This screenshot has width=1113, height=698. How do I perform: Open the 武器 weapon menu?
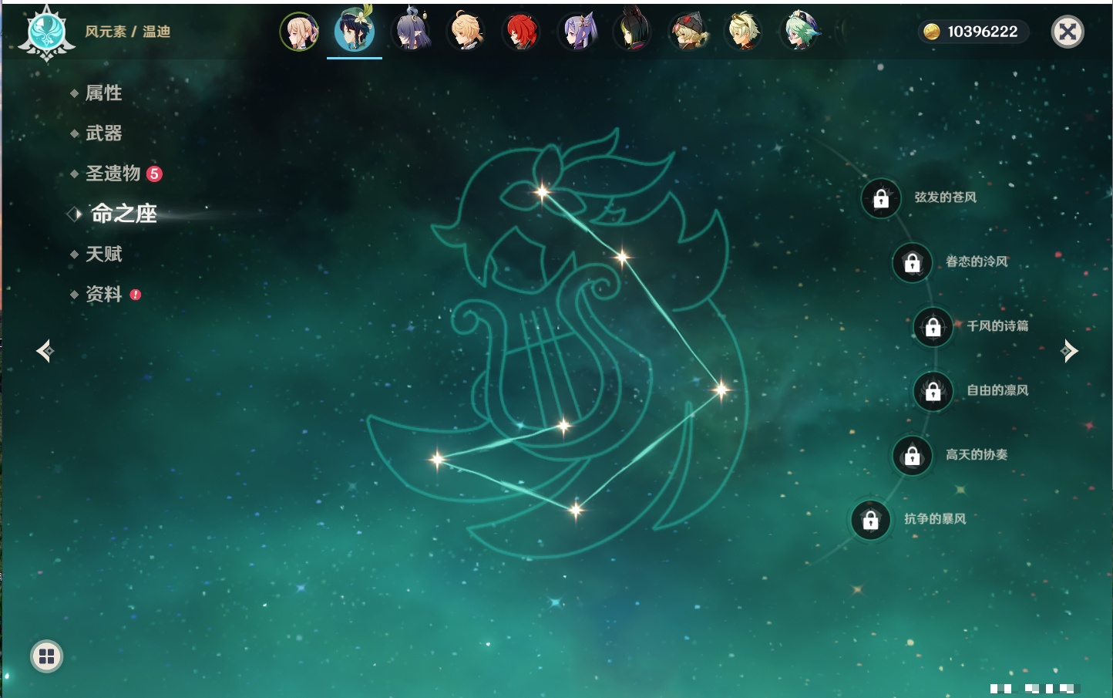point(103,133)
